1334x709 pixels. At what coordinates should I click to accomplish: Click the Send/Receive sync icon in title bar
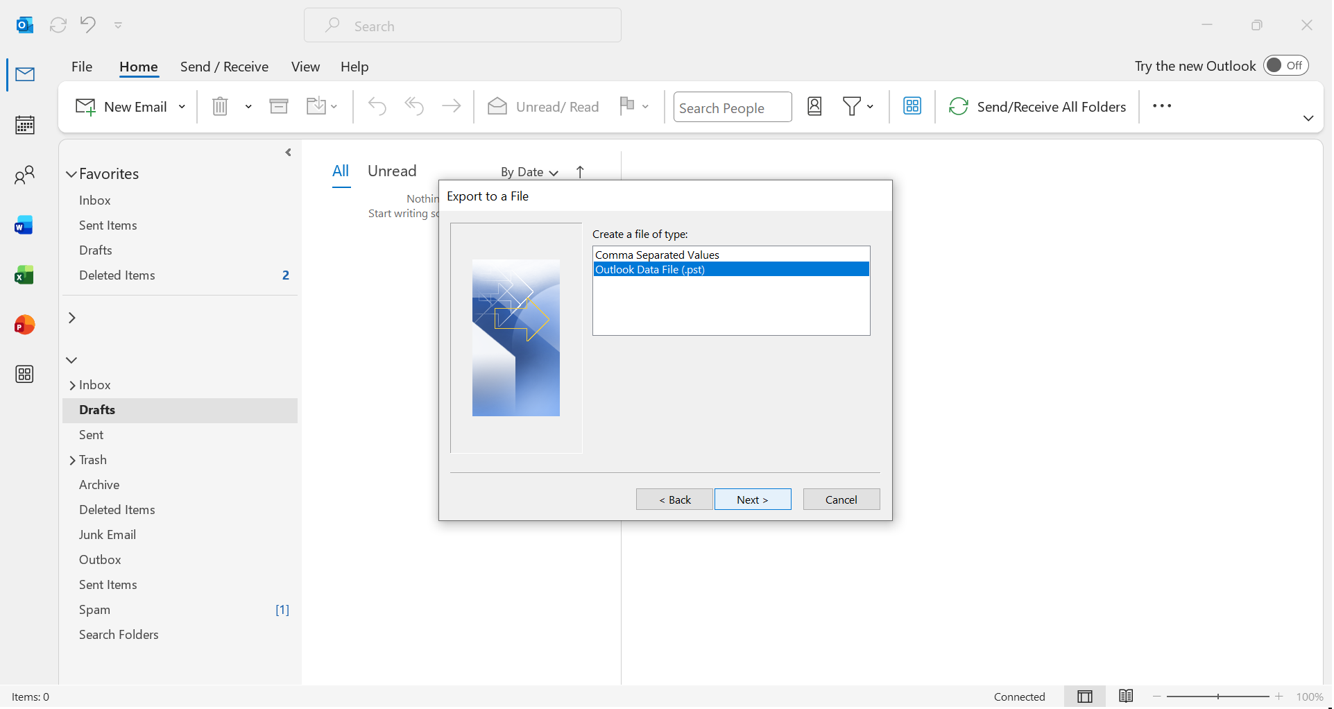coord(58,25)
